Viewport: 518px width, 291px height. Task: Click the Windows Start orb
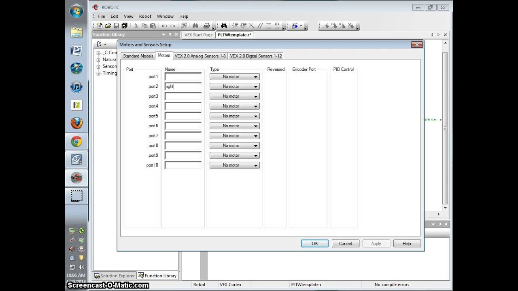(76, 11)
